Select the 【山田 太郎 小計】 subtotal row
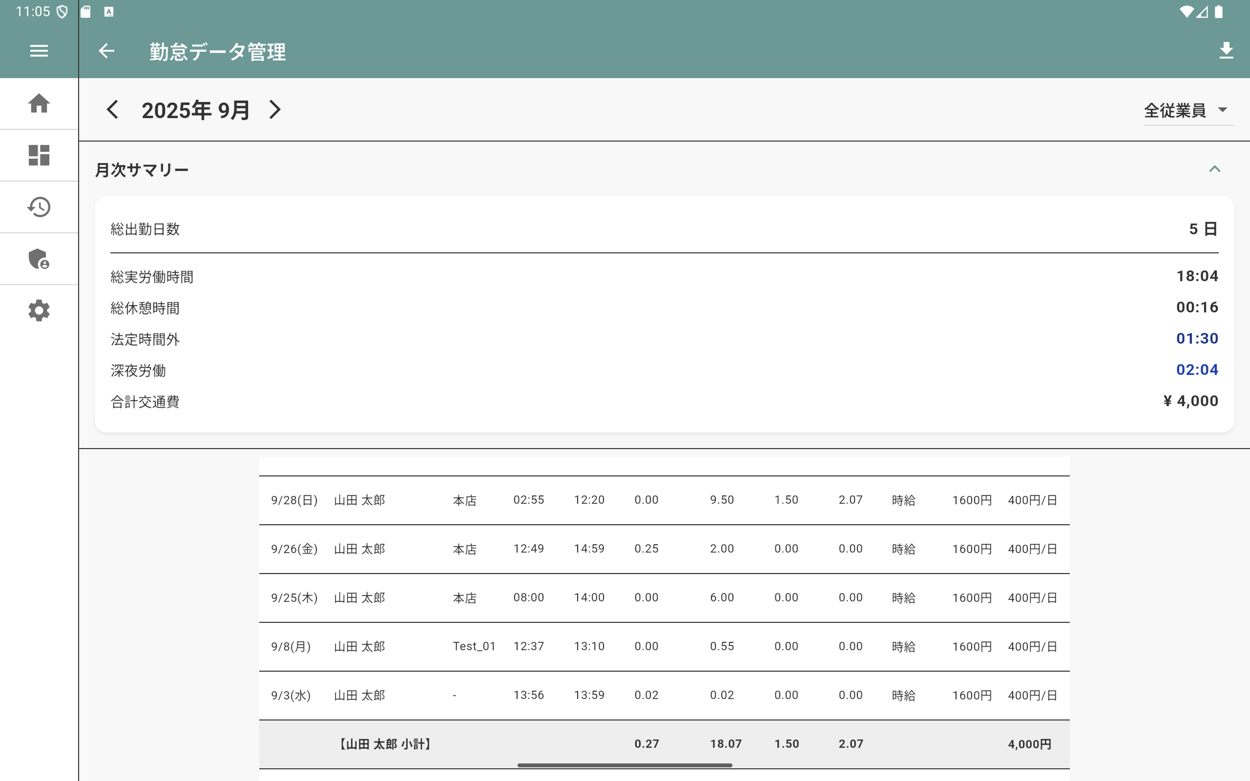The height and width of the screenshot is (781, 1250). coord(620,744)
